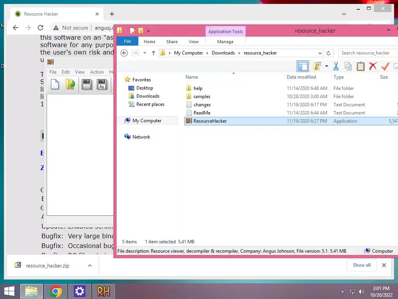Click the Open file icon in Resource Hacker
Image resolution: width=398 pixels, height=299 pixels.
(70, 84)
